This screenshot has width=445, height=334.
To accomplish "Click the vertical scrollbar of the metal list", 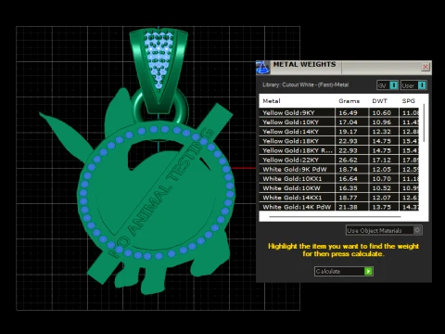I will (424, 123).
